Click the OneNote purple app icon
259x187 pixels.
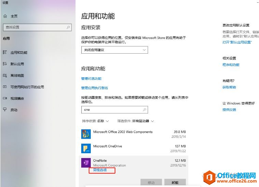click(86, 163)
